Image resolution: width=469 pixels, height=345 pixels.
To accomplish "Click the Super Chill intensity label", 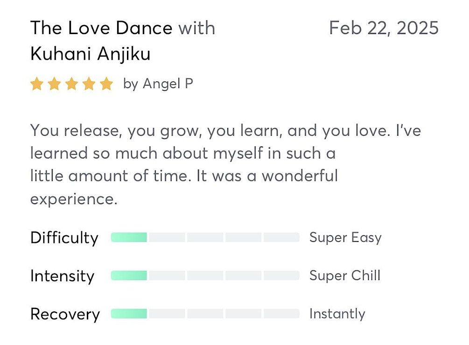I will [x=345, y=276].
